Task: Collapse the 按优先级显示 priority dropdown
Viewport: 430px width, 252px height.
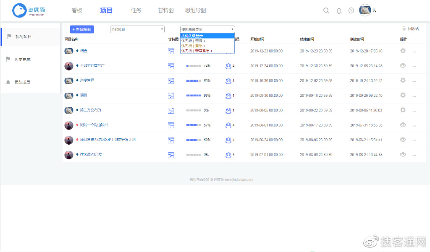Action: pos(207,29)
